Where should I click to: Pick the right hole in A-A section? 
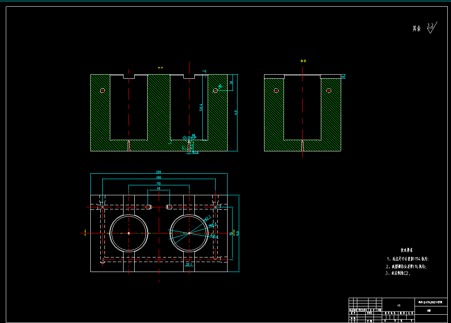tap(215, 91)
